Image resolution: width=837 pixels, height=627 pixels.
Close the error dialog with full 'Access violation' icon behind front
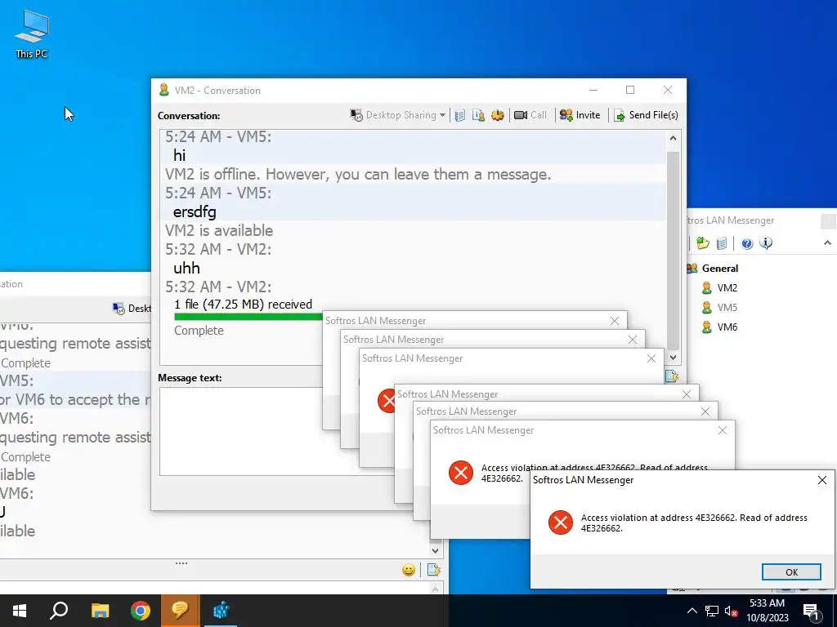coord(723,430)
